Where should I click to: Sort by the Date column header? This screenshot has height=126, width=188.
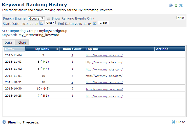coord(10,49)
